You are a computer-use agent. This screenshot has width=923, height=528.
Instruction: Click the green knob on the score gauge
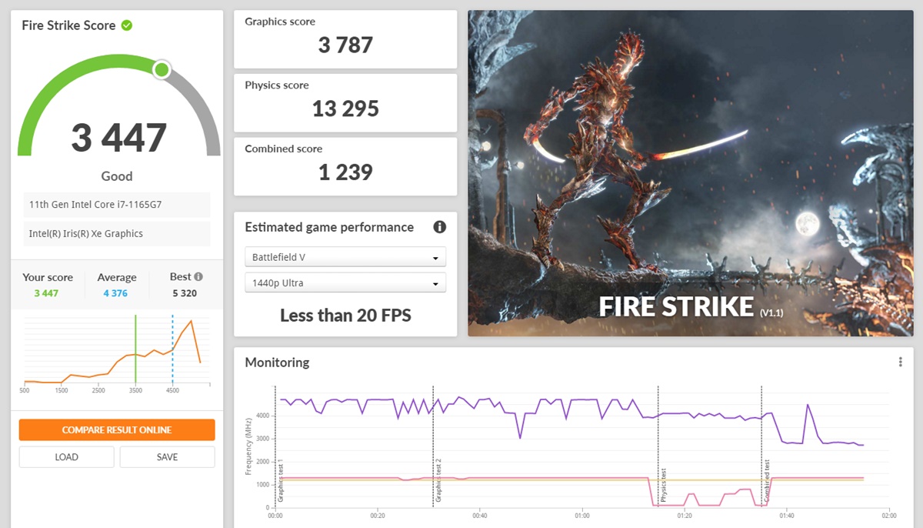coord(162,70)
